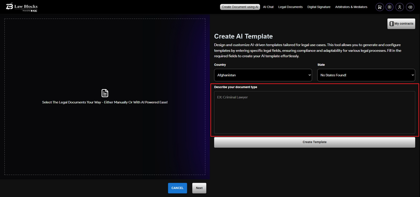Navigate to Digital Signature

(319, 7)
